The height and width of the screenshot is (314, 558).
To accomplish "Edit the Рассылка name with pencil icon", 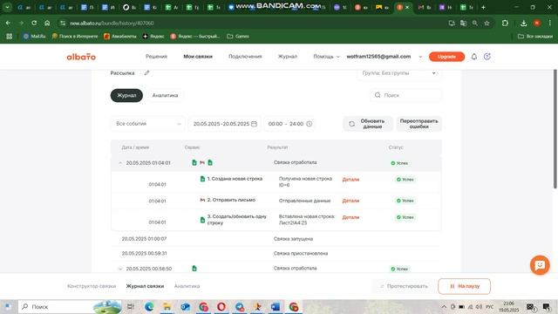I will coord(146,72).
